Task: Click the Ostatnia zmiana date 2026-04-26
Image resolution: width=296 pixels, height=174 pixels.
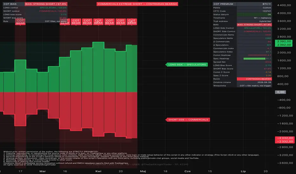Action: tap(264, 82)
